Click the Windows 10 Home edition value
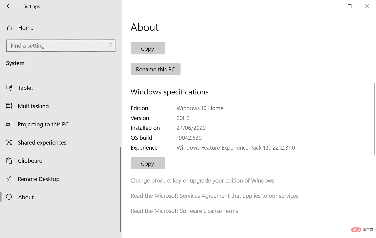Screen dimensions: 376x238 (200, 108)
